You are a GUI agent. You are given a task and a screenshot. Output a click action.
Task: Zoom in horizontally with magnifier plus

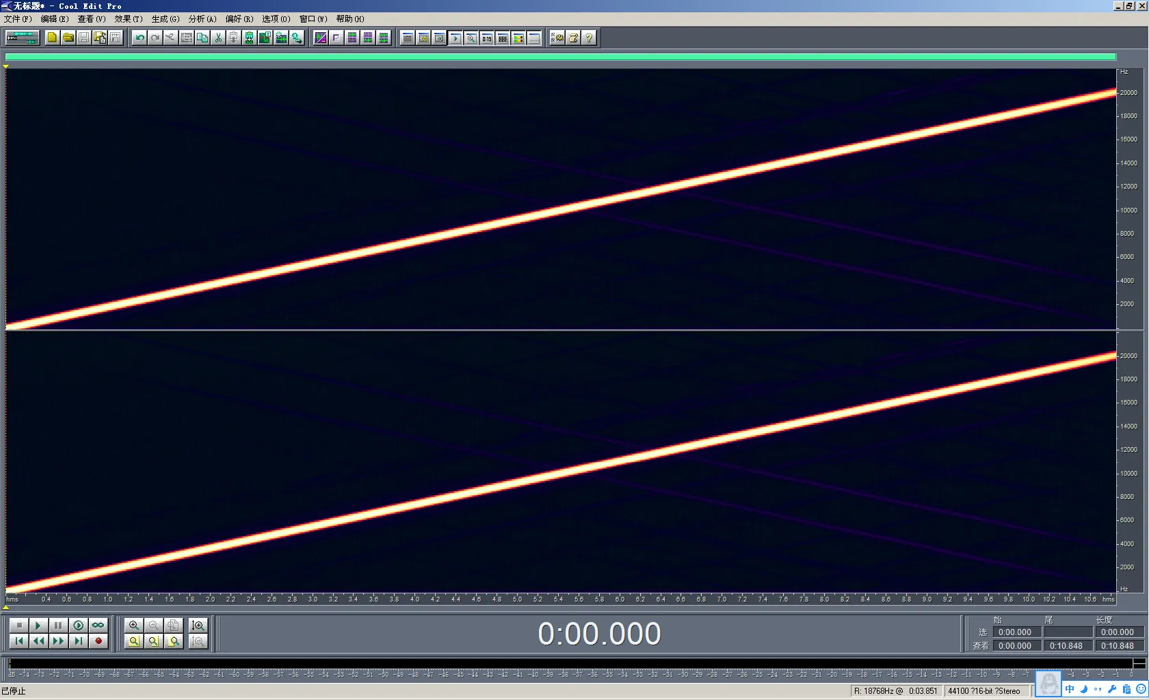coord(134,625)
